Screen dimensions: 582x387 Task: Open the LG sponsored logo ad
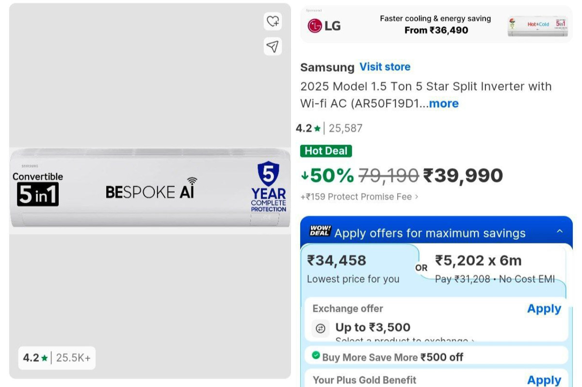(x=324, y=26)
